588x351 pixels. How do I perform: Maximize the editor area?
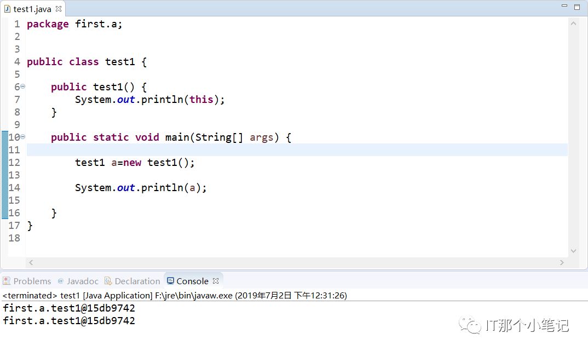[577, 7]
